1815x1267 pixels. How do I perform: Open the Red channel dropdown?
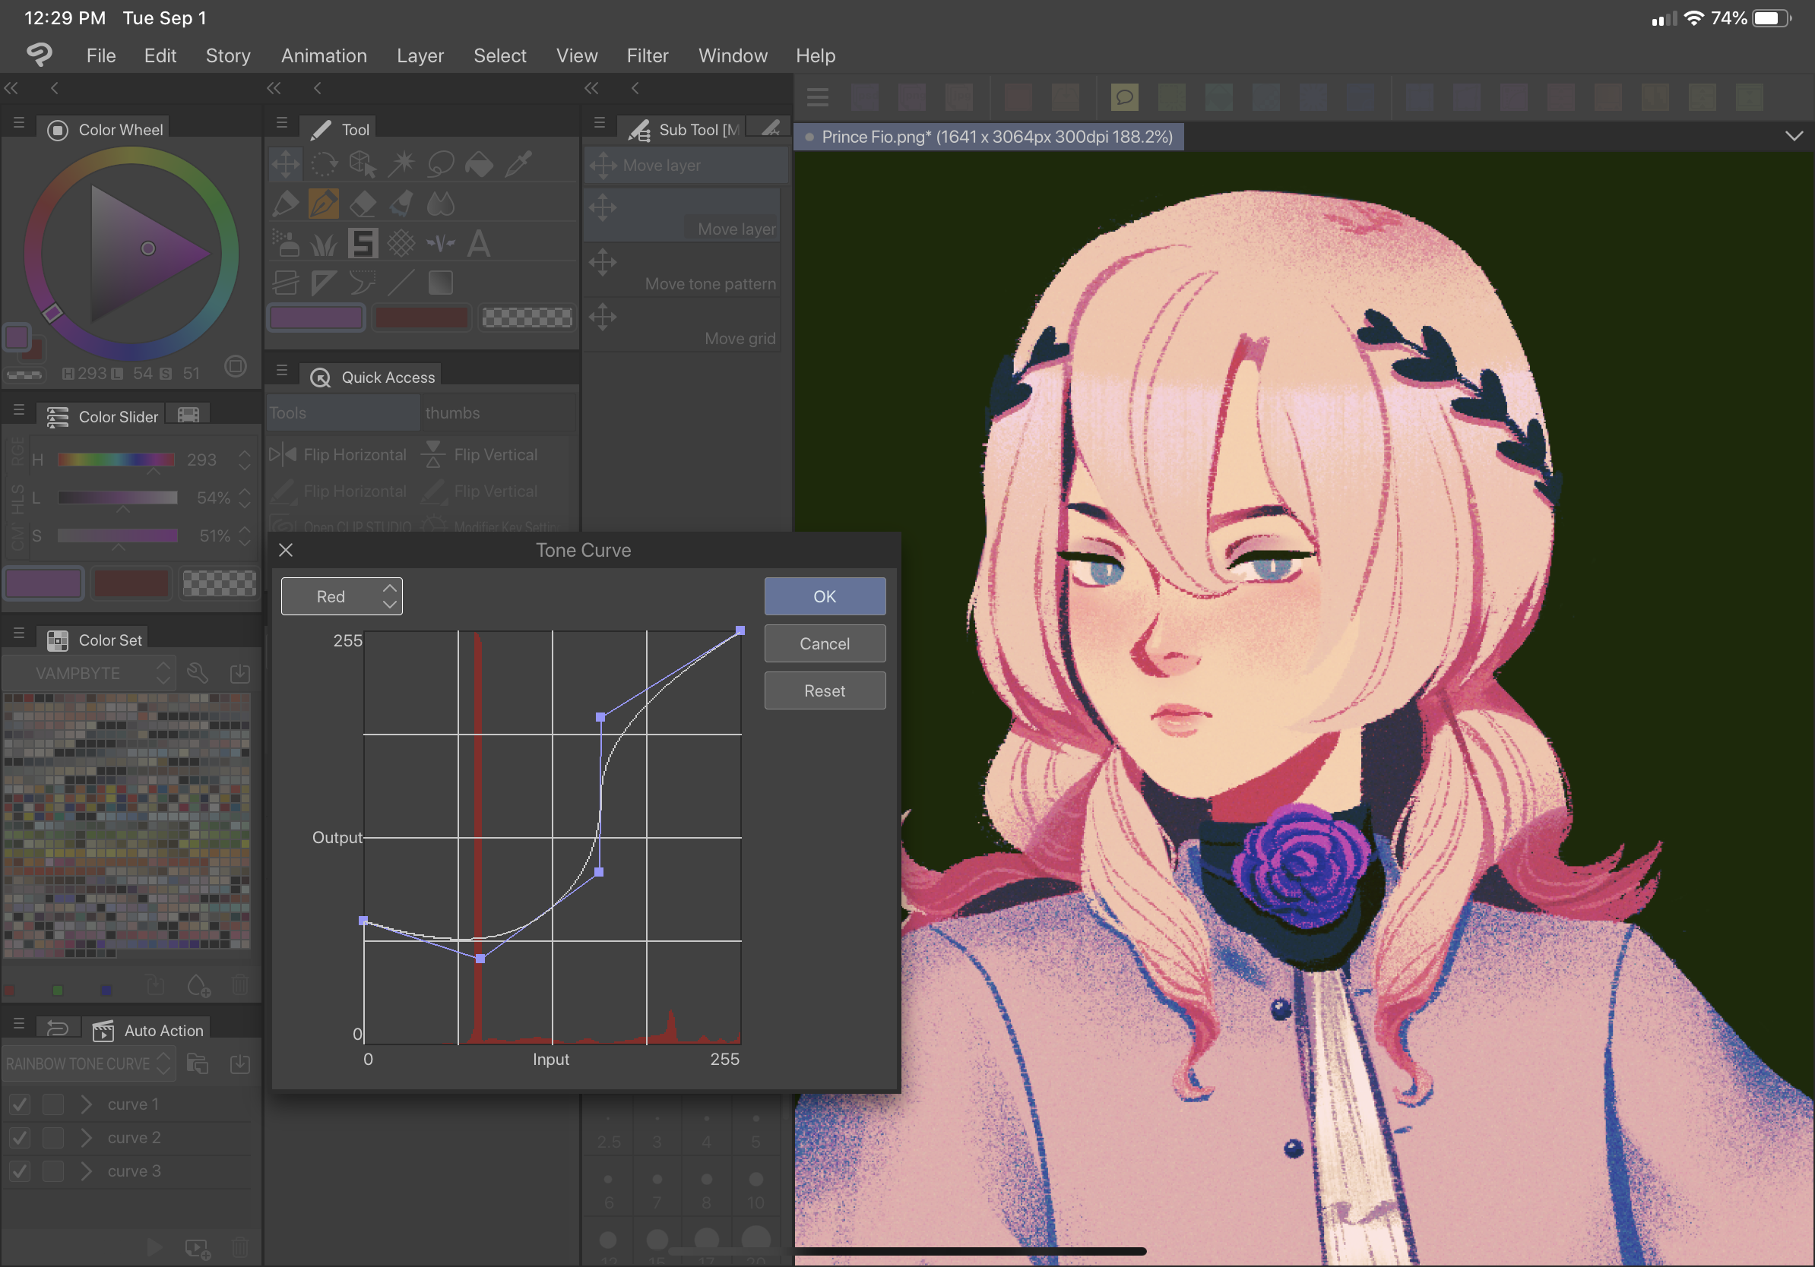pyautogui.click(x=341, y=596)
